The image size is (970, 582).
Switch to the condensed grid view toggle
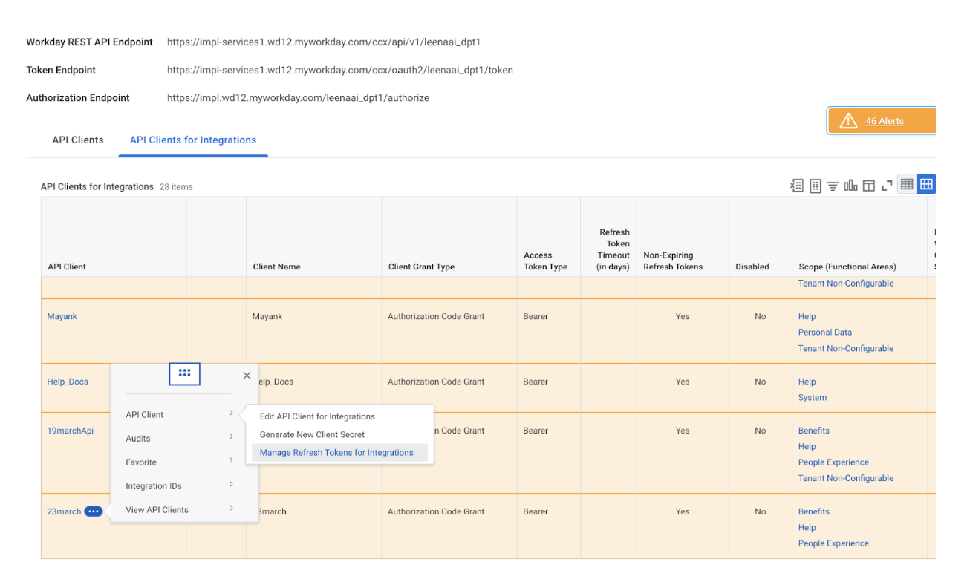[907, 185]
